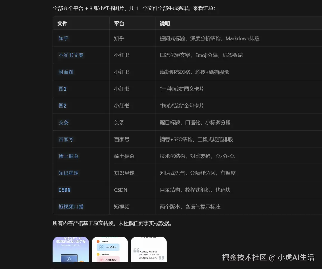Select description 提问式标题，深度分析结构，Markdown排版
322x269 pixels.
(210, 38)
